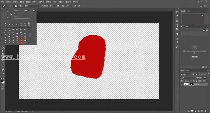
Task: Open the History panel icon
Action: click(x=177, y=12)
